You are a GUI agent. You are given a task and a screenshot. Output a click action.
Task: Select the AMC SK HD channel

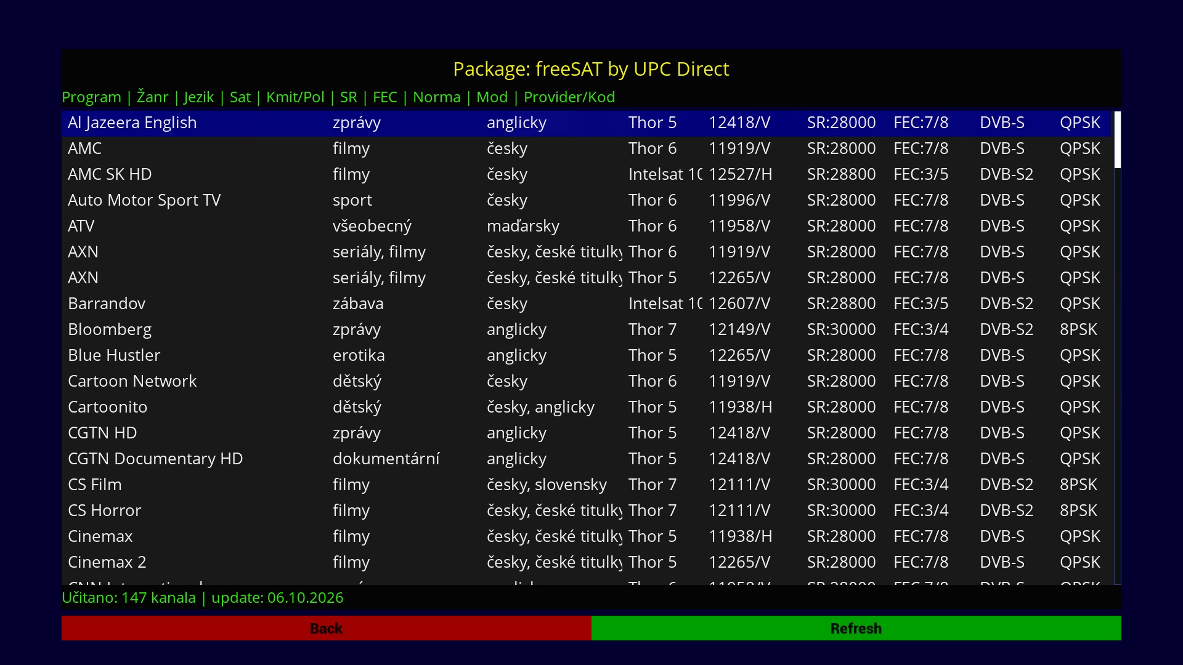point(586,174)
